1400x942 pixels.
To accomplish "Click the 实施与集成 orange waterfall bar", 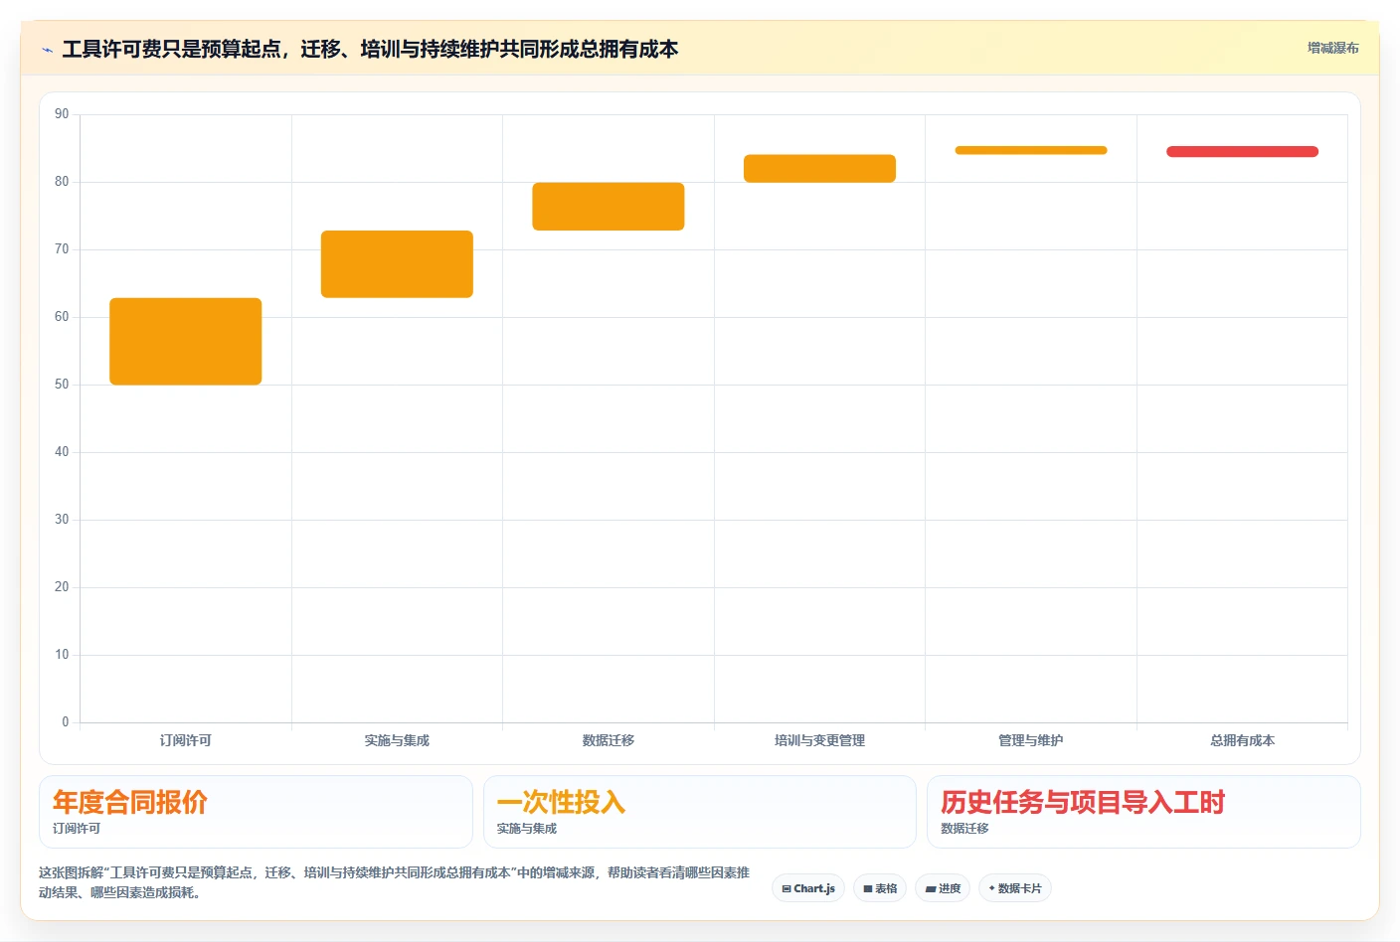I will pyautogui.click(x=397, y=264).
